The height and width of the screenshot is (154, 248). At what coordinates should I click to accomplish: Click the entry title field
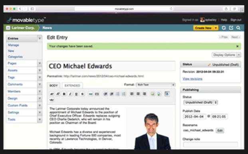click(111, 66)
